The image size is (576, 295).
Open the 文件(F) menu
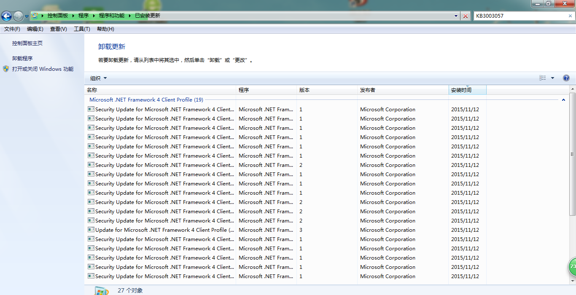click(x=12, y=29)
